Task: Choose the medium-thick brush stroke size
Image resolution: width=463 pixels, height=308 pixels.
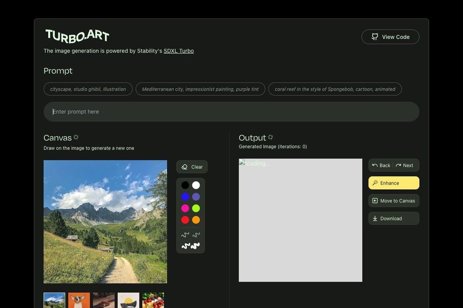Action: [185, 246]
